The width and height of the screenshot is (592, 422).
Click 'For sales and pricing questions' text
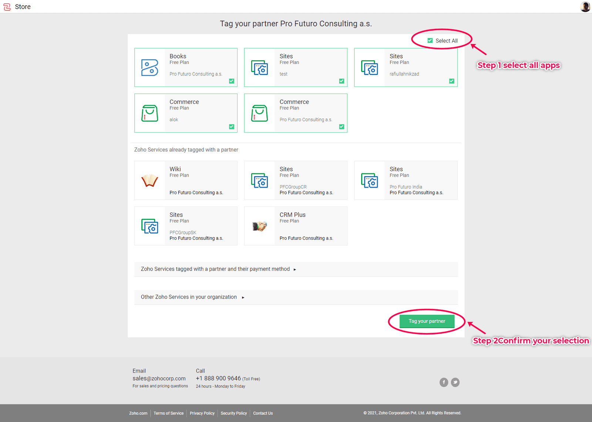tap(160, 386)
